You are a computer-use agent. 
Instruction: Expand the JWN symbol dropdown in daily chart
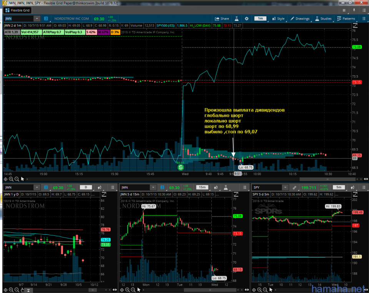[x=37, y=187]
